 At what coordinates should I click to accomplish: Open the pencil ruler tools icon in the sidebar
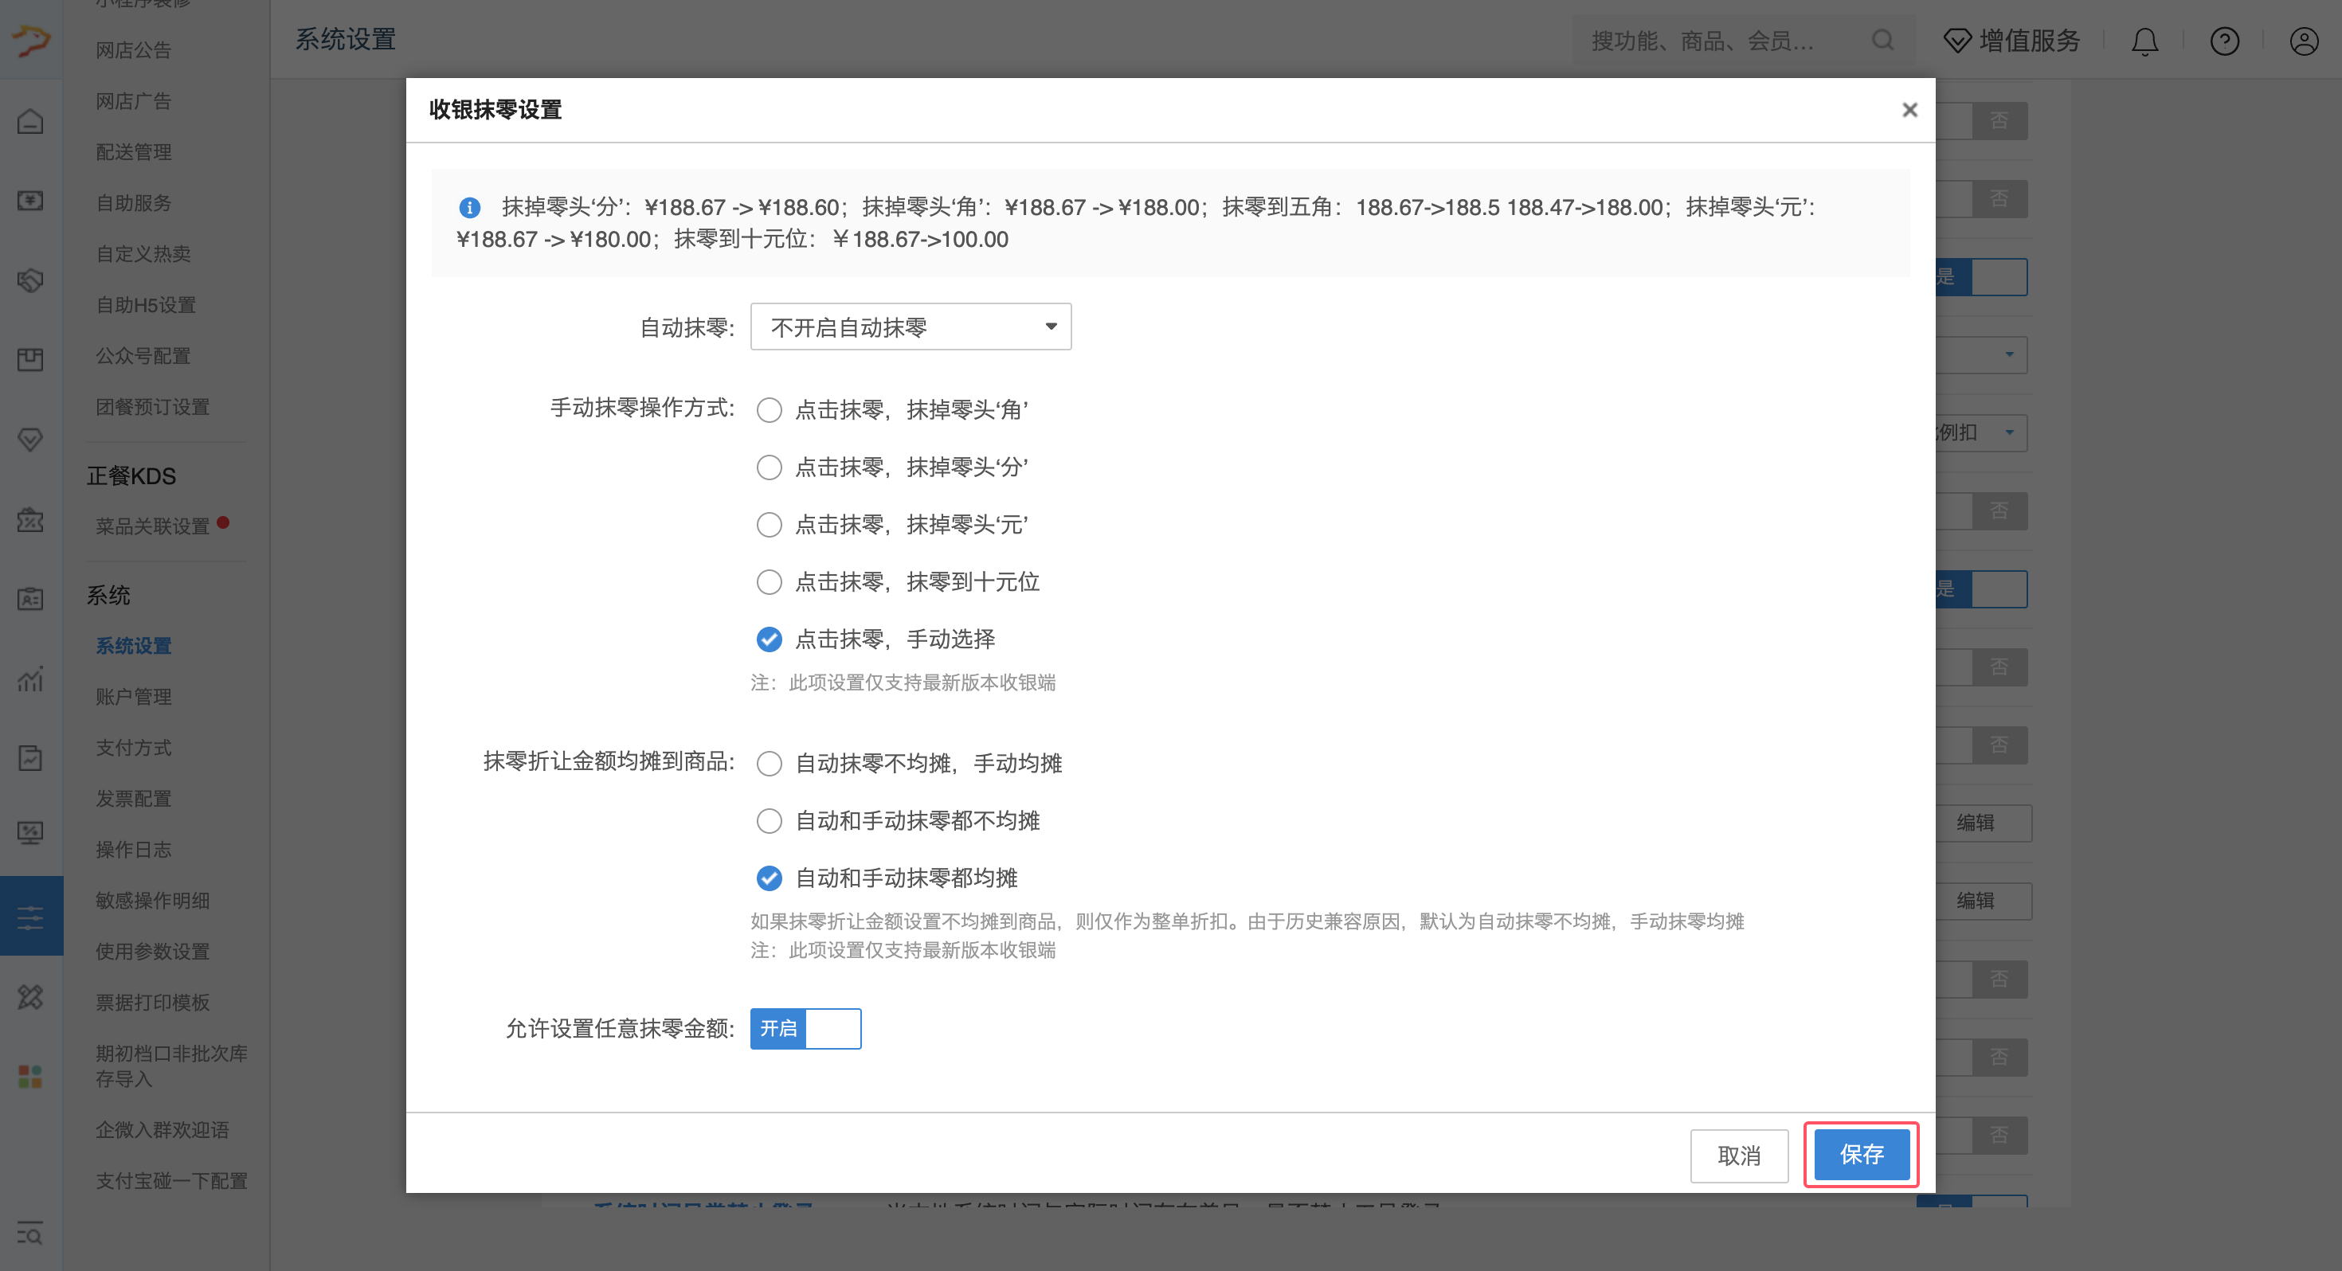pyautogui.click(x=30, y=996)
